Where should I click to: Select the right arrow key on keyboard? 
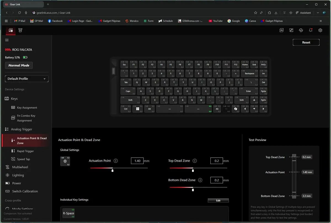pyautogui.click(x=263, y=109)
